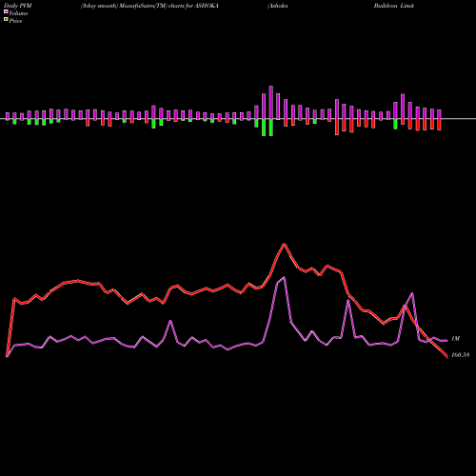Image resolution: width=476 pixels, height=476 pixels.
Task: Click the Buildcon Limit title text
Action: (394, 6)
